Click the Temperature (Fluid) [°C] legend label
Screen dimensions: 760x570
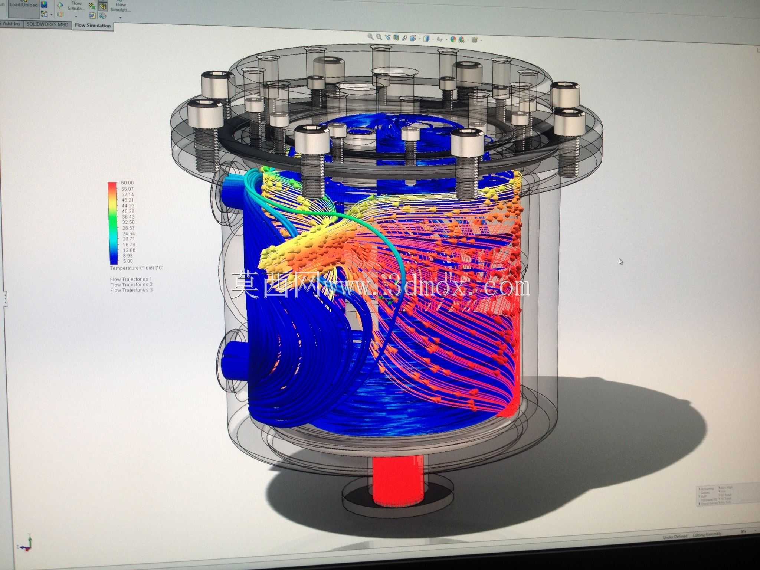(137, 268)
